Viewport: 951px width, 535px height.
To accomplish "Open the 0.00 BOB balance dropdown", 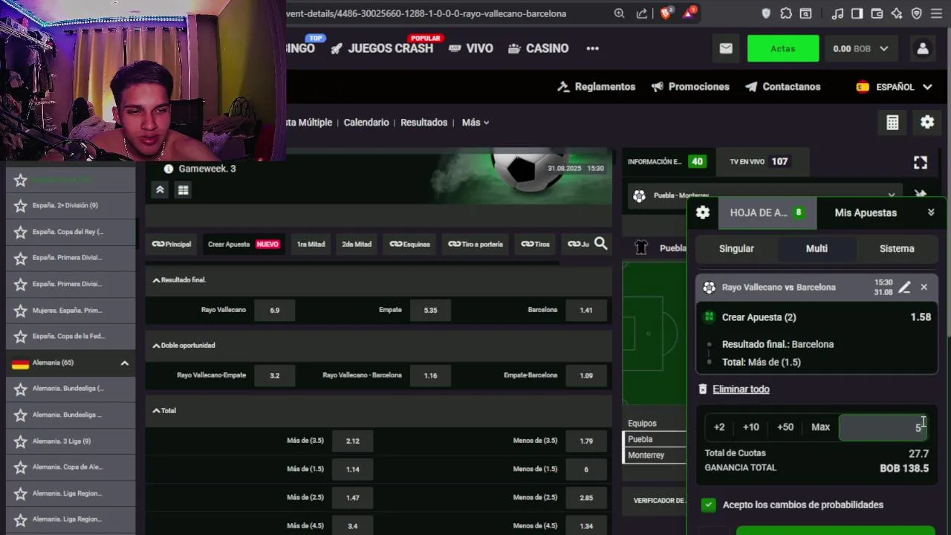I will [x=860, y=48].
